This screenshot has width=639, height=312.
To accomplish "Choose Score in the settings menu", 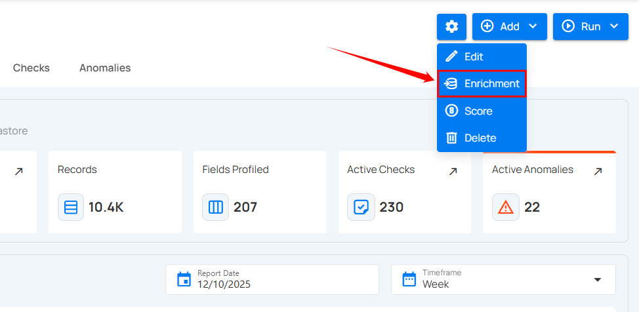I will pos(478,111).
